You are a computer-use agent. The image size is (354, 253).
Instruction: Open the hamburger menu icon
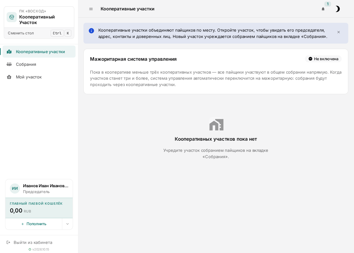click(91, 9)
